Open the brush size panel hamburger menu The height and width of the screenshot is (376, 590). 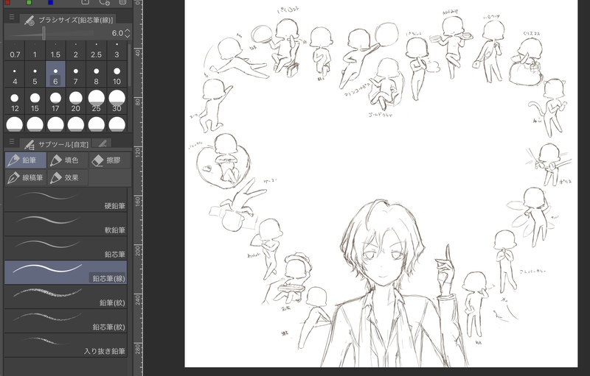12,17
